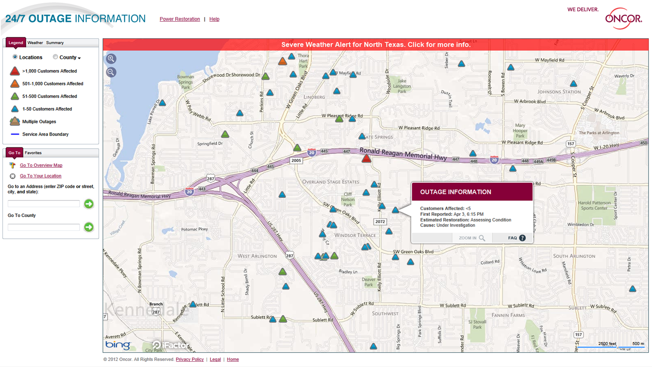Screen dimensions: 652x367
Task: Click the Go To Overview Map pin icon
Action: [13, 165]
